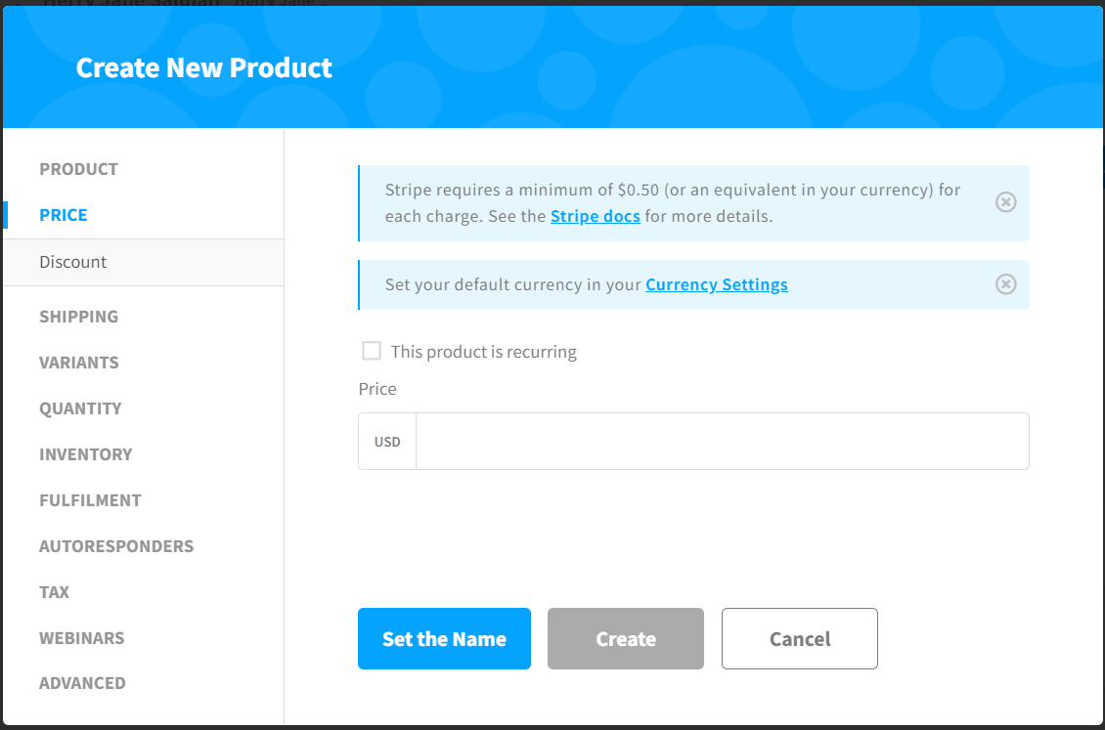
Task: Select the Quantity section
Action: [80, 408]
